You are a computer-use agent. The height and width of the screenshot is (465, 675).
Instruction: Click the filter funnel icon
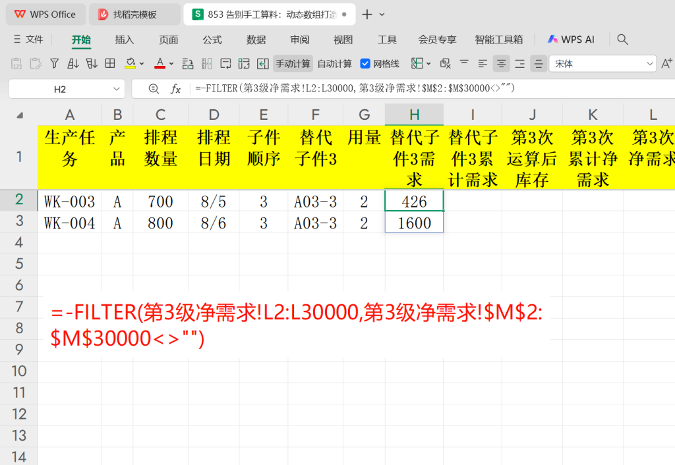click(54, 64)
